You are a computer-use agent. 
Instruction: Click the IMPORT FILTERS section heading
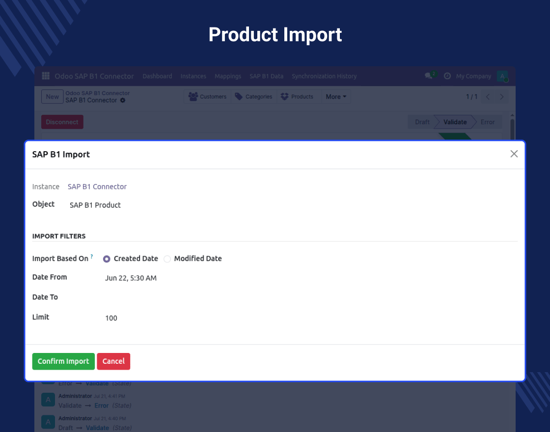[59, 236]
